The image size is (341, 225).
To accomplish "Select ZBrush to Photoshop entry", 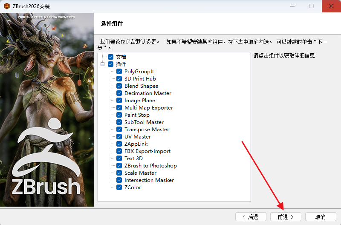I will click(150, 166).
